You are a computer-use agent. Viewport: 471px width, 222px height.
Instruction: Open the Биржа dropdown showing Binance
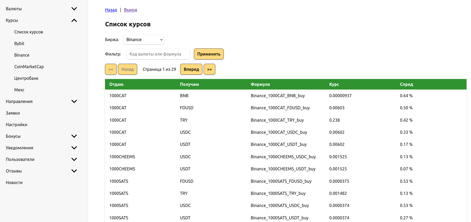point(144,40)
